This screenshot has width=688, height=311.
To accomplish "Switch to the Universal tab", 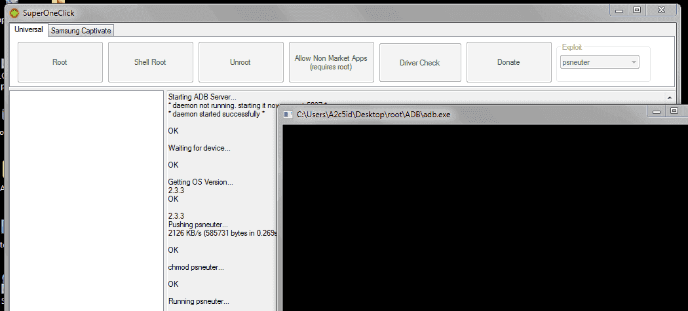I will point(29,29).
